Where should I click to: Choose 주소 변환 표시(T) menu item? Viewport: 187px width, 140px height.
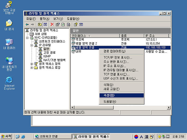click(x=122, y=62)
